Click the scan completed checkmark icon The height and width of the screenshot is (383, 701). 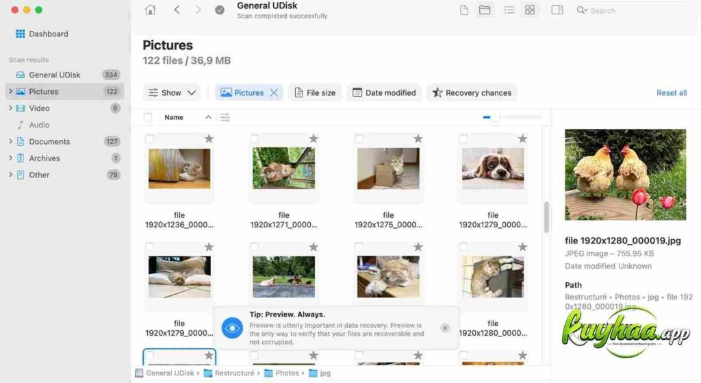tap(220, 10)
